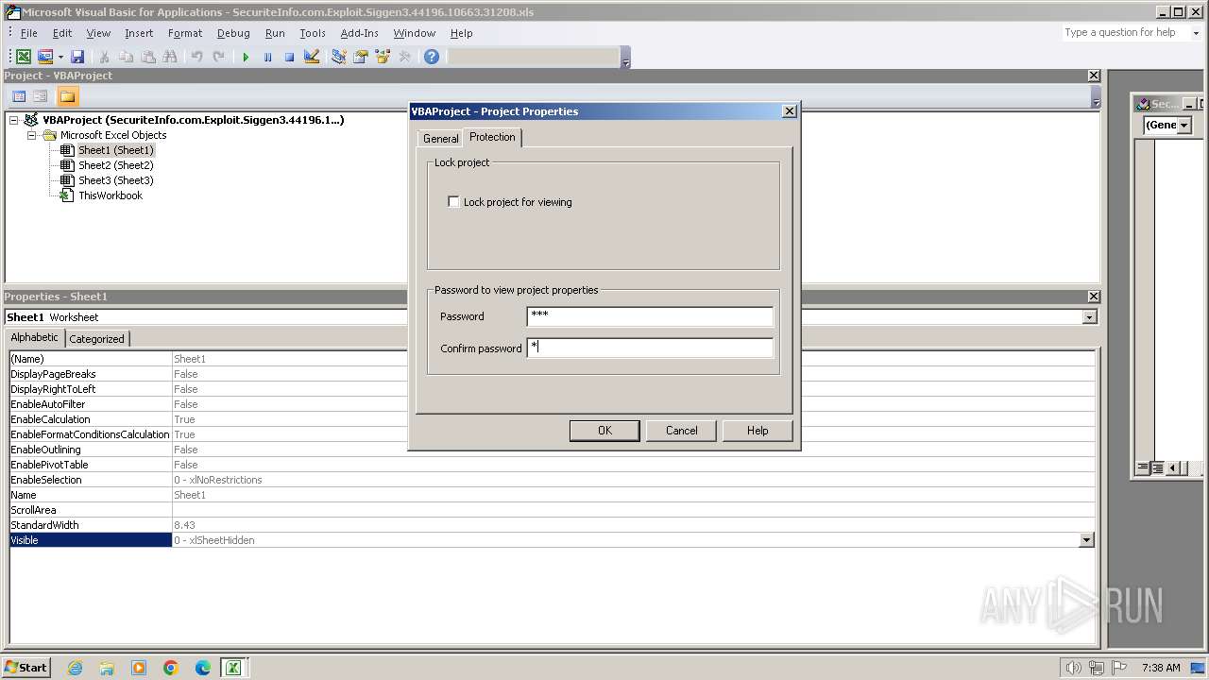This screenshot has height=680, width=1209.
Task: Select ThisWorkbook in project tree
Action: tap(110, 195)
